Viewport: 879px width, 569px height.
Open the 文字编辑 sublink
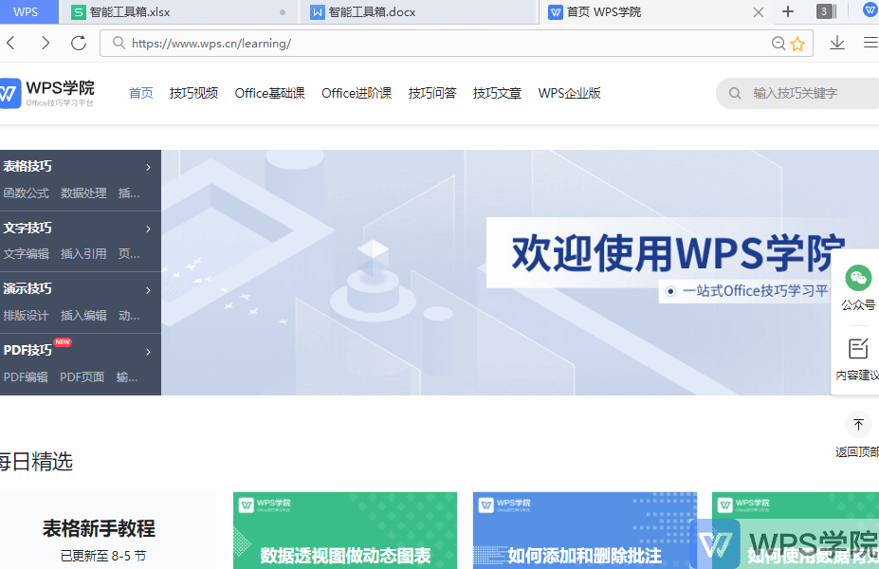coord(26,254)
